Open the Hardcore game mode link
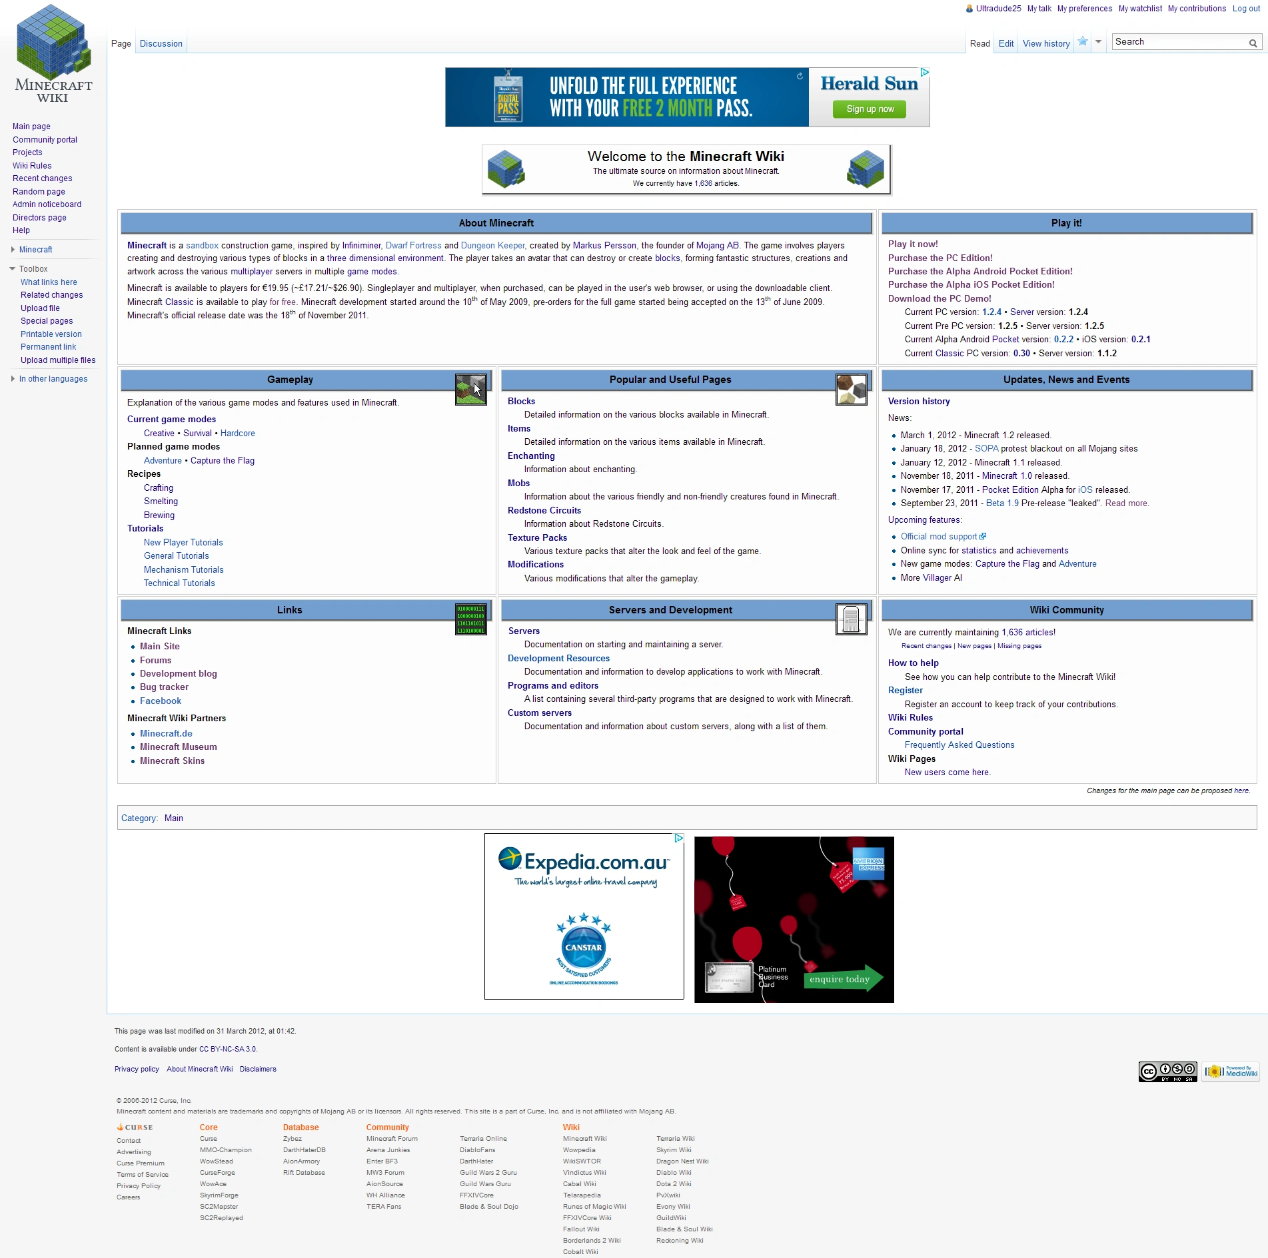 238,434
